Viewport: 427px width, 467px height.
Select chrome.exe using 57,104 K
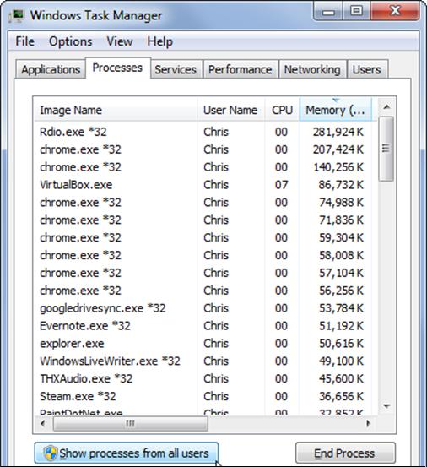tap(203, 273)
